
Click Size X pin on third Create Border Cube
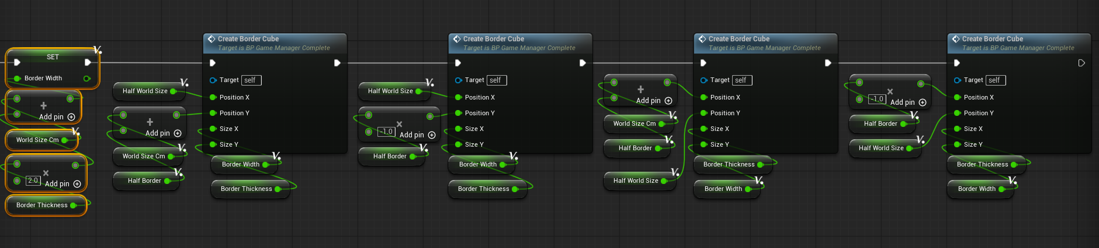(704, 129)
